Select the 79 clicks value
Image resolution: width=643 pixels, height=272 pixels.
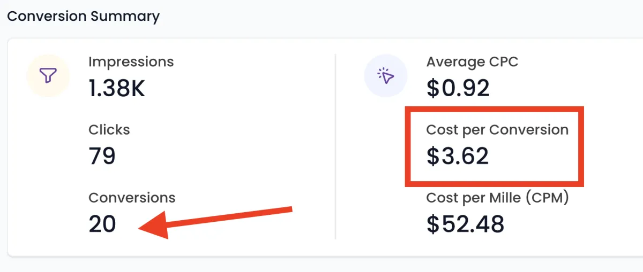[x=102, y=156]
